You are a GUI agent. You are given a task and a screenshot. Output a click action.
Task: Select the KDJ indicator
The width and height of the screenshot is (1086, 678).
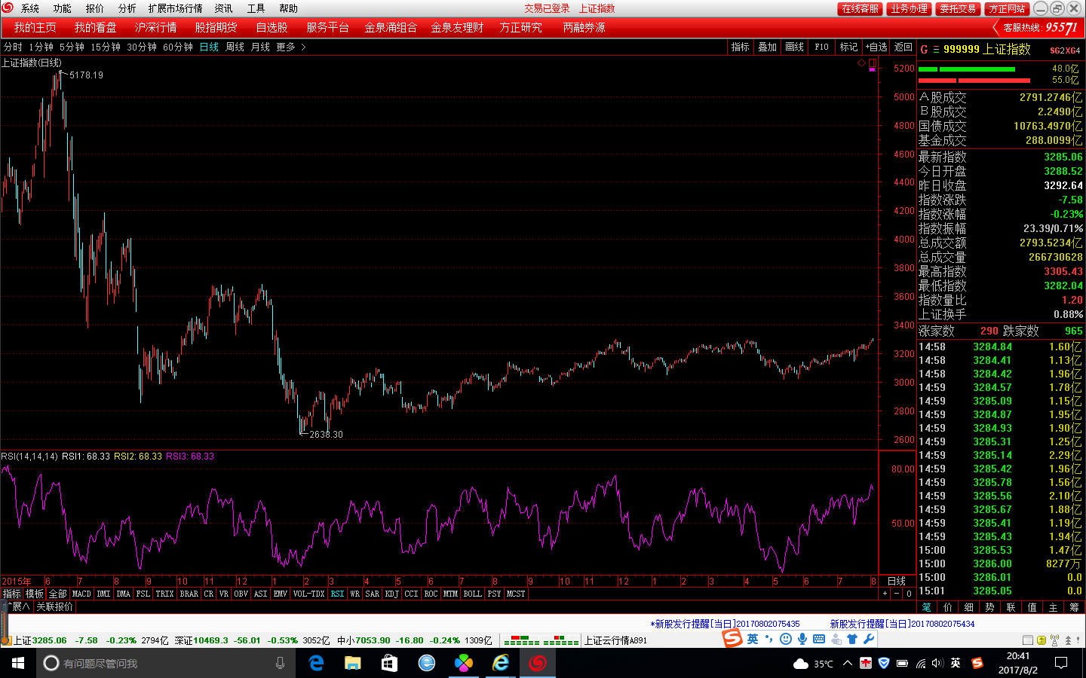pyautogui.click(x=391, y=594)
